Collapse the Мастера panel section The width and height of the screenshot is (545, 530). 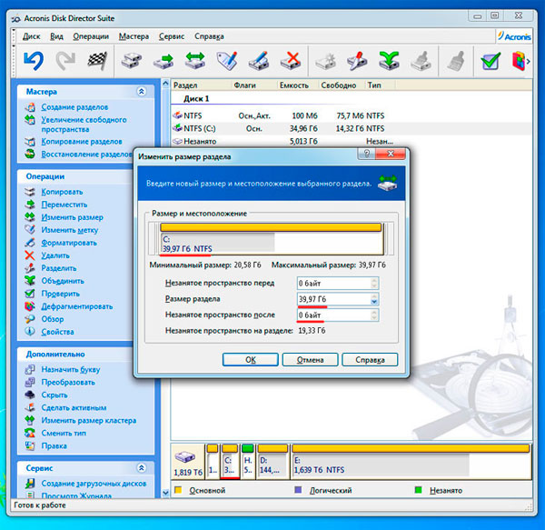click(x=141, y=92)
